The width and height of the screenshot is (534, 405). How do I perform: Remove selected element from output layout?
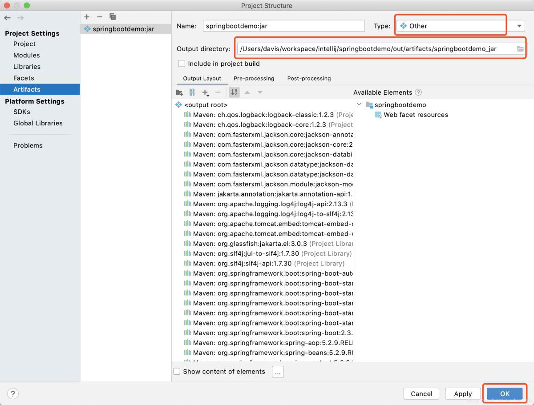coord(218,92)
